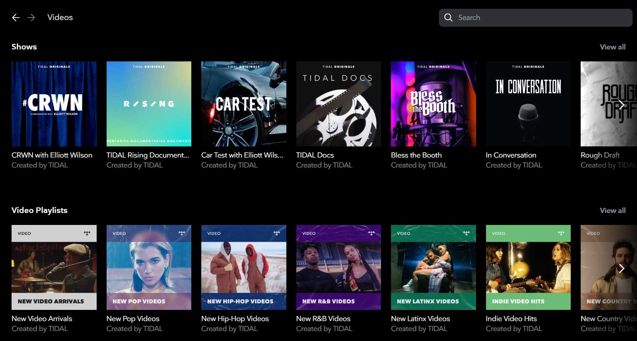This screenshot has width=637, height=341.
Task: Click Created by TIDAL under New Pop Videos
Action: pyautogui.click(x=135, y=329)
